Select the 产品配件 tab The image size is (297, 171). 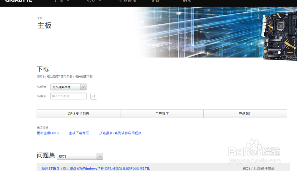tap(245, 113)
